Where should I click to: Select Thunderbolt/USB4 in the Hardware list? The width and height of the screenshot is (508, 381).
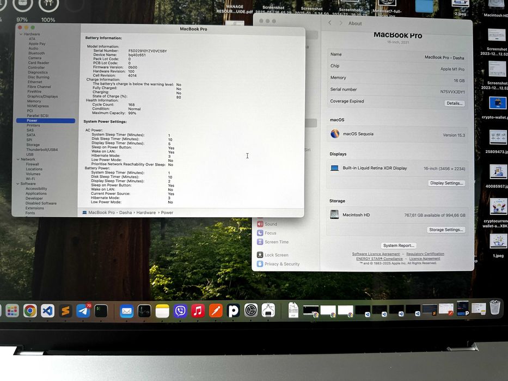point(42,150)
